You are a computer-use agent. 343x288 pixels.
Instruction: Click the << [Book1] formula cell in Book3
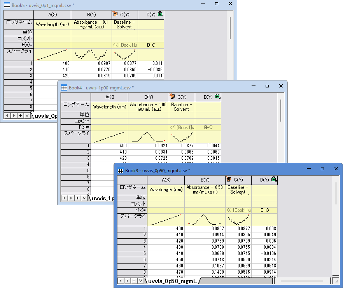(238, 210)
